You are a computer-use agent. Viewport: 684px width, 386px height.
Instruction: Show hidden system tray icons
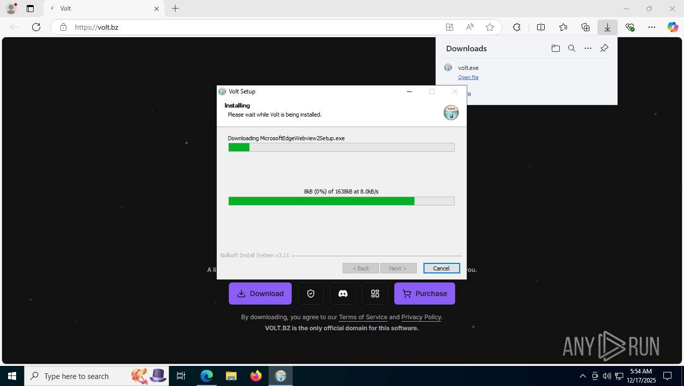(x=583, y=376)
